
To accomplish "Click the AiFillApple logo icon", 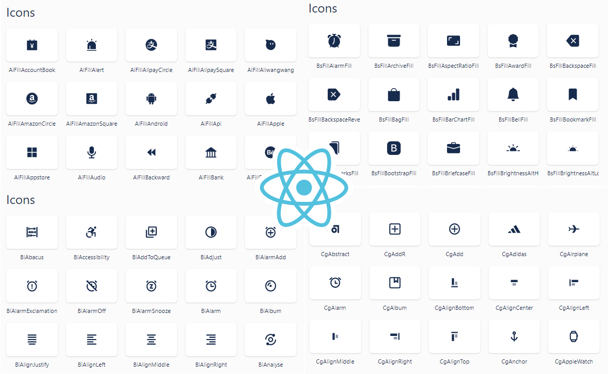I will pyautogui.click(x=270, y=98).
